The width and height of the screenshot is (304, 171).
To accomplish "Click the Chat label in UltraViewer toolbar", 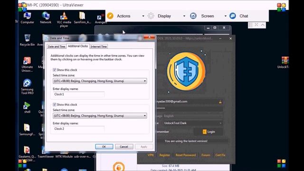I will pyautogui.click(x=244, y=16).
